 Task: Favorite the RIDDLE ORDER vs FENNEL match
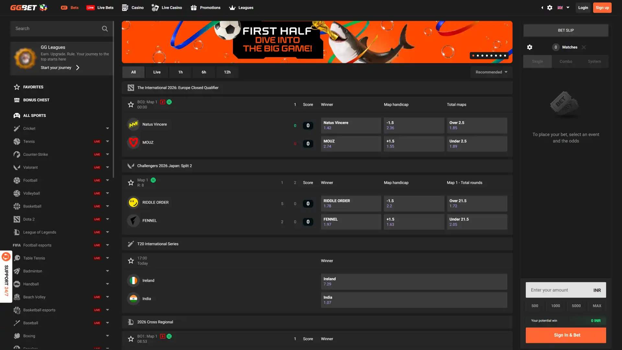point(131,182)
